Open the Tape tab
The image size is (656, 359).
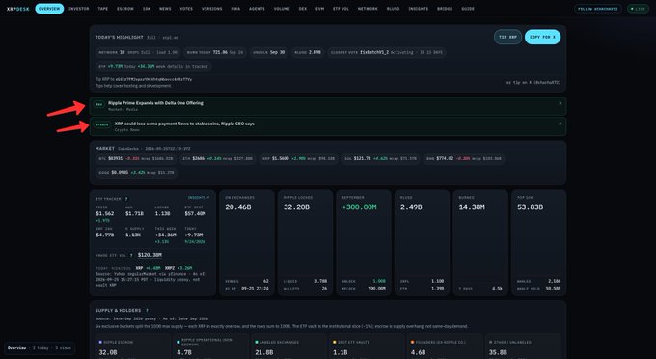tap(102, 9)
